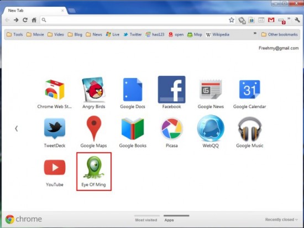Go to previous apps page arrow
The height and width of the screenshot is (228, 304).
17,128
